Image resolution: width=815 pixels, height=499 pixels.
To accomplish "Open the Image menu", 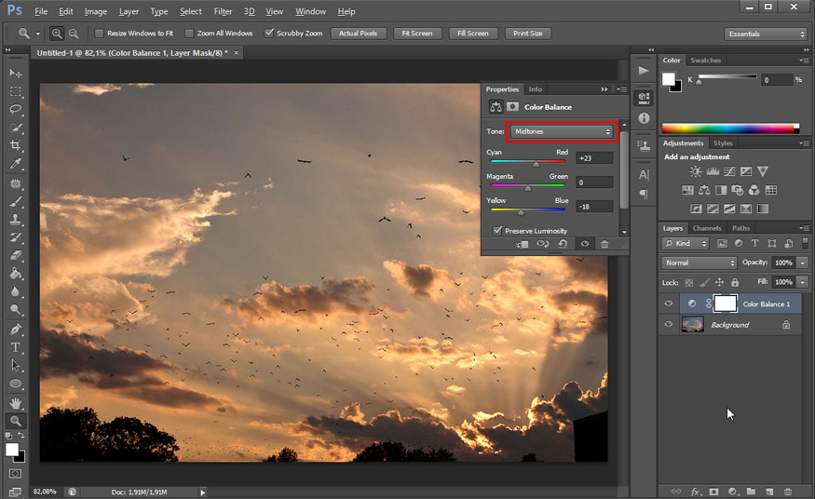I will point(96,11).
